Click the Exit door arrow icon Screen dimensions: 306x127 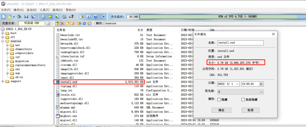tap(102, 17)
